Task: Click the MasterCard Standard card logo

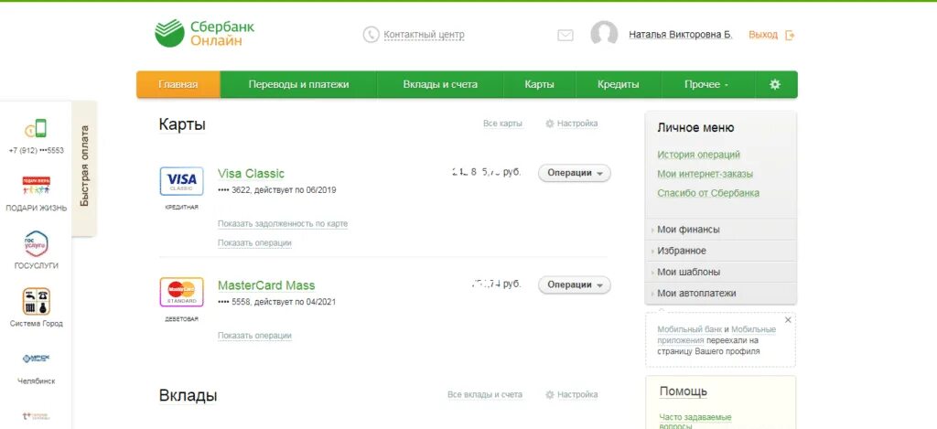Action: coord(182,292)
